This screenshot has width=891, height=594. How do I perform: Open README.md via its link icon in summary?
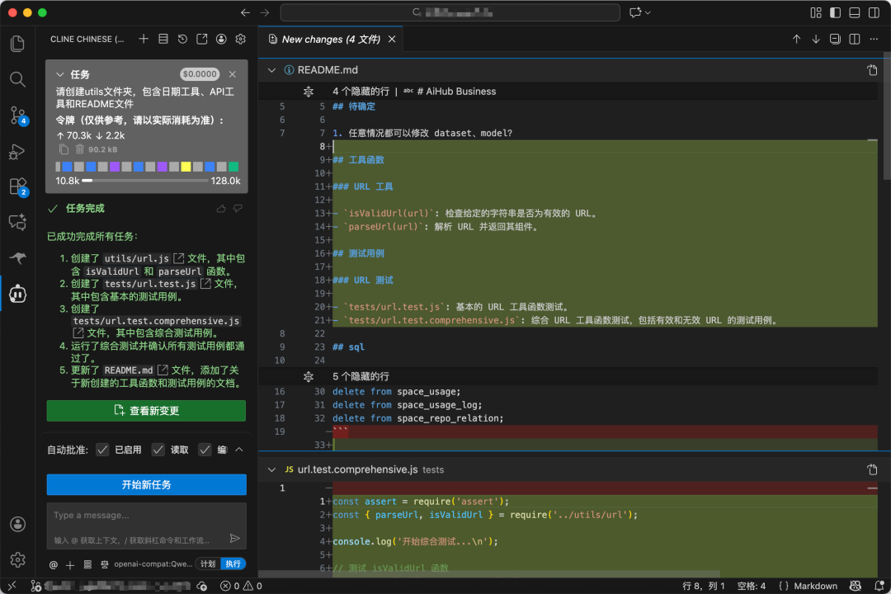pyautogui.click(x=163, y=370)
